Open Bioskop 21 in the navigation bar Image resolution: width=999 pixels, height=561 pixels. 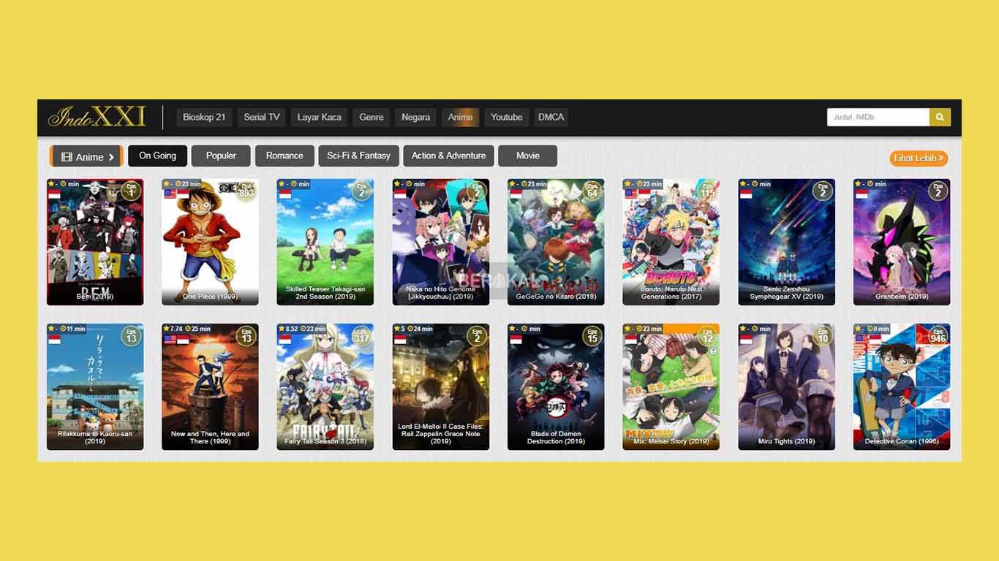[x=204, y=117]
